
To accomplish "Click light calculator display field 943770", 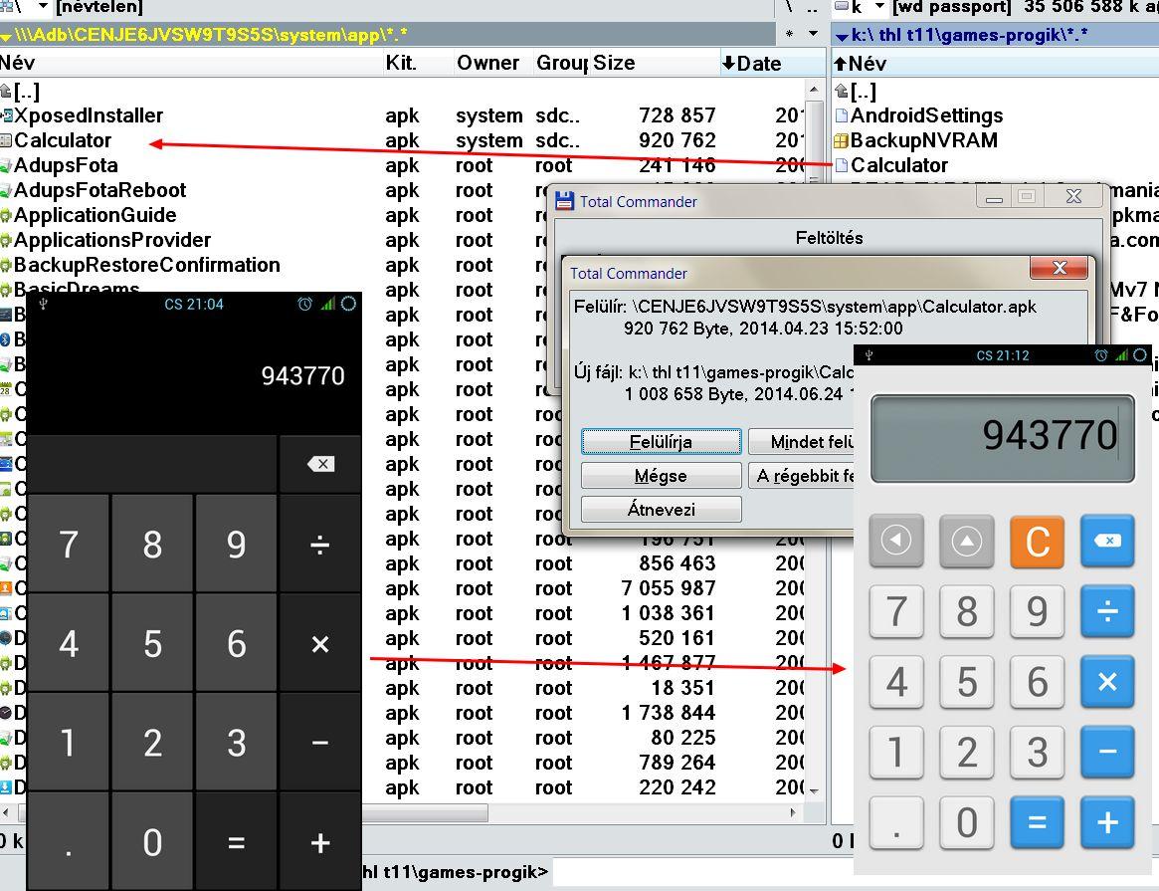I will [x=1002, y=438].
